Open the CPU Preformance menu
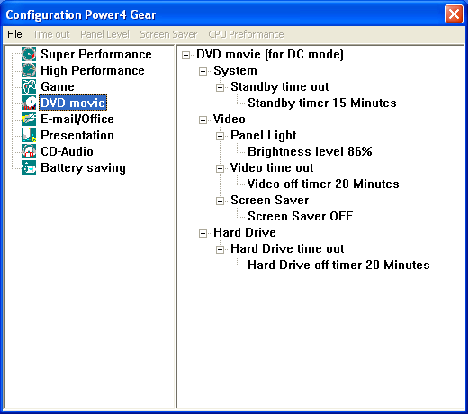 click(246, 34)
